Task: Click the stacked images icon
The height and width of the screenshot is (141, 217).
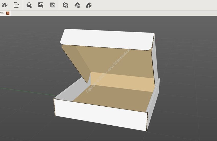Action: point(53,5)
